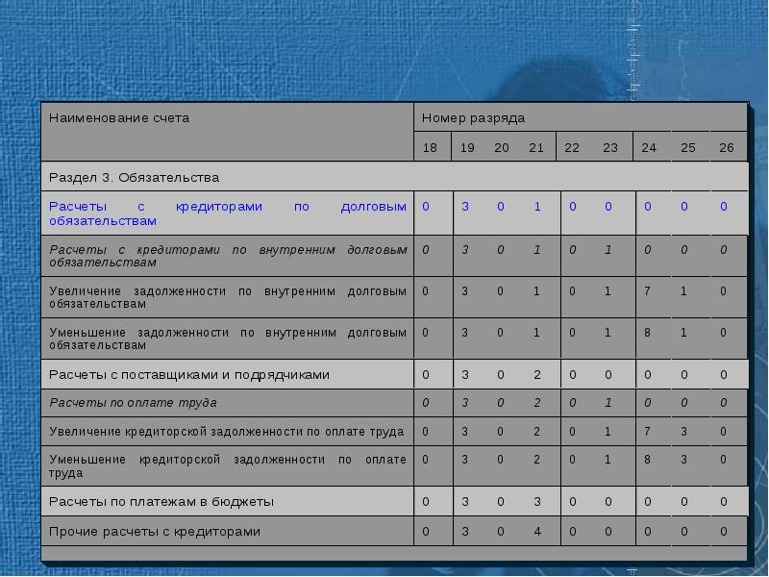769x577 pixels.
Task: Select the header cell numbered 21
Action: tap(536, 148)
